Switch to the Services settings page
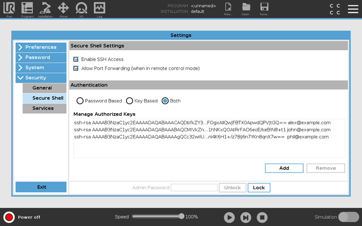Viewport: 362px width, 226px height. pyautogui.click(x=44, y=108)
